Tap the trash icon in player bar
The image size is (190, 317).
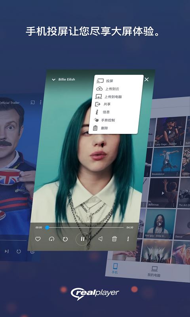[x=114, y=239]
